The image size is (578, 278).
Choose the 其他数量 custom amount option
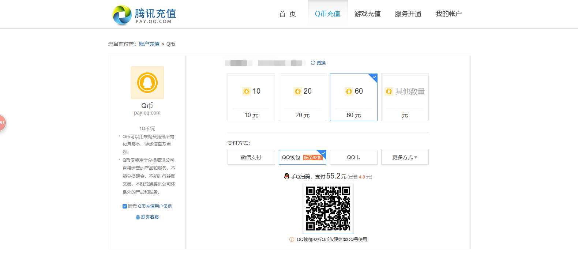point(405,97)
